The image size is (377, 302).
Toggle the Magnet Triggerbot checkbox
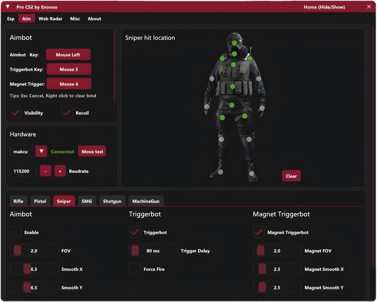click(259, 232)
